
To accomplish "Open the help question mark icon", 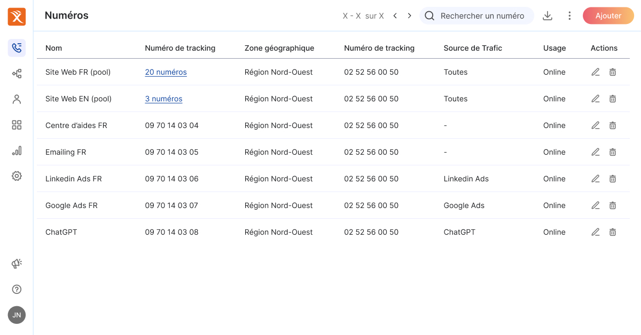I will point(17,290).
